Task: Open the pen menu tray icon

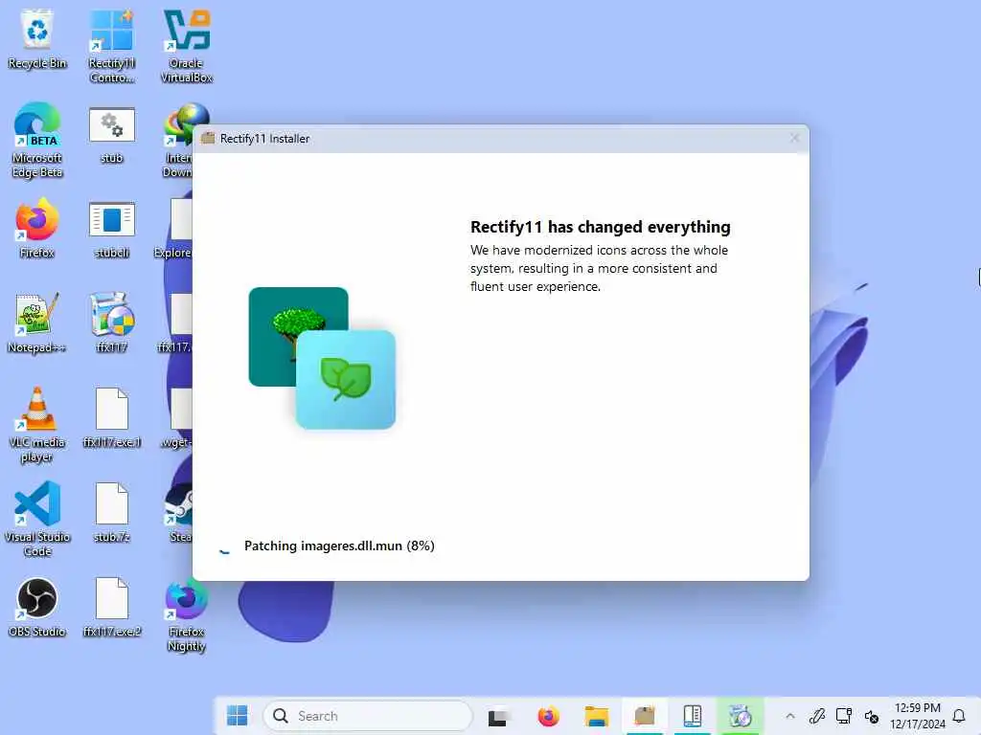Action: (x=816, y=716)
